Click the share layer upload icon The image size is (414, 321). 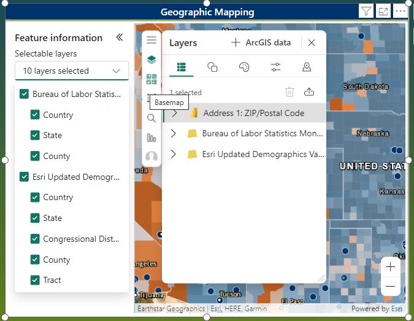309,92
